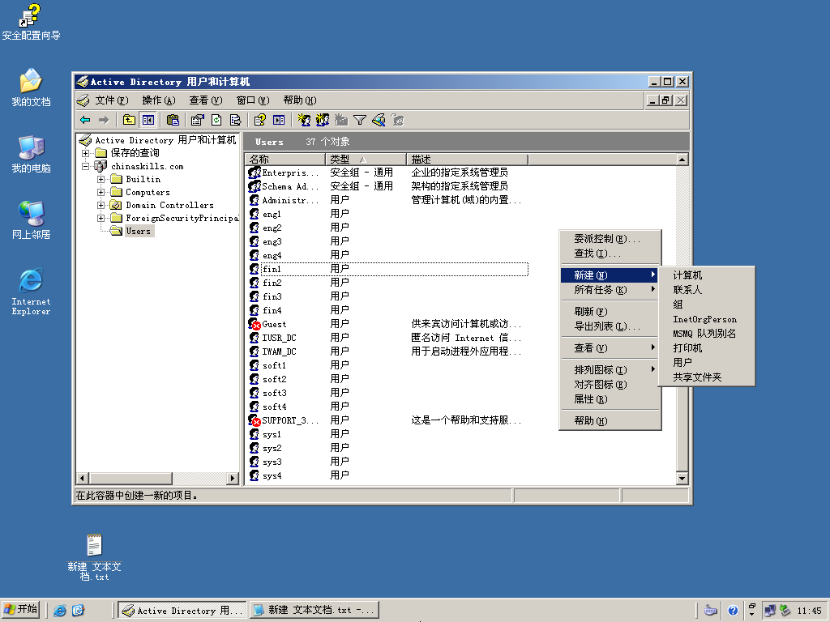Select the Users container in tree

[138, 231]
